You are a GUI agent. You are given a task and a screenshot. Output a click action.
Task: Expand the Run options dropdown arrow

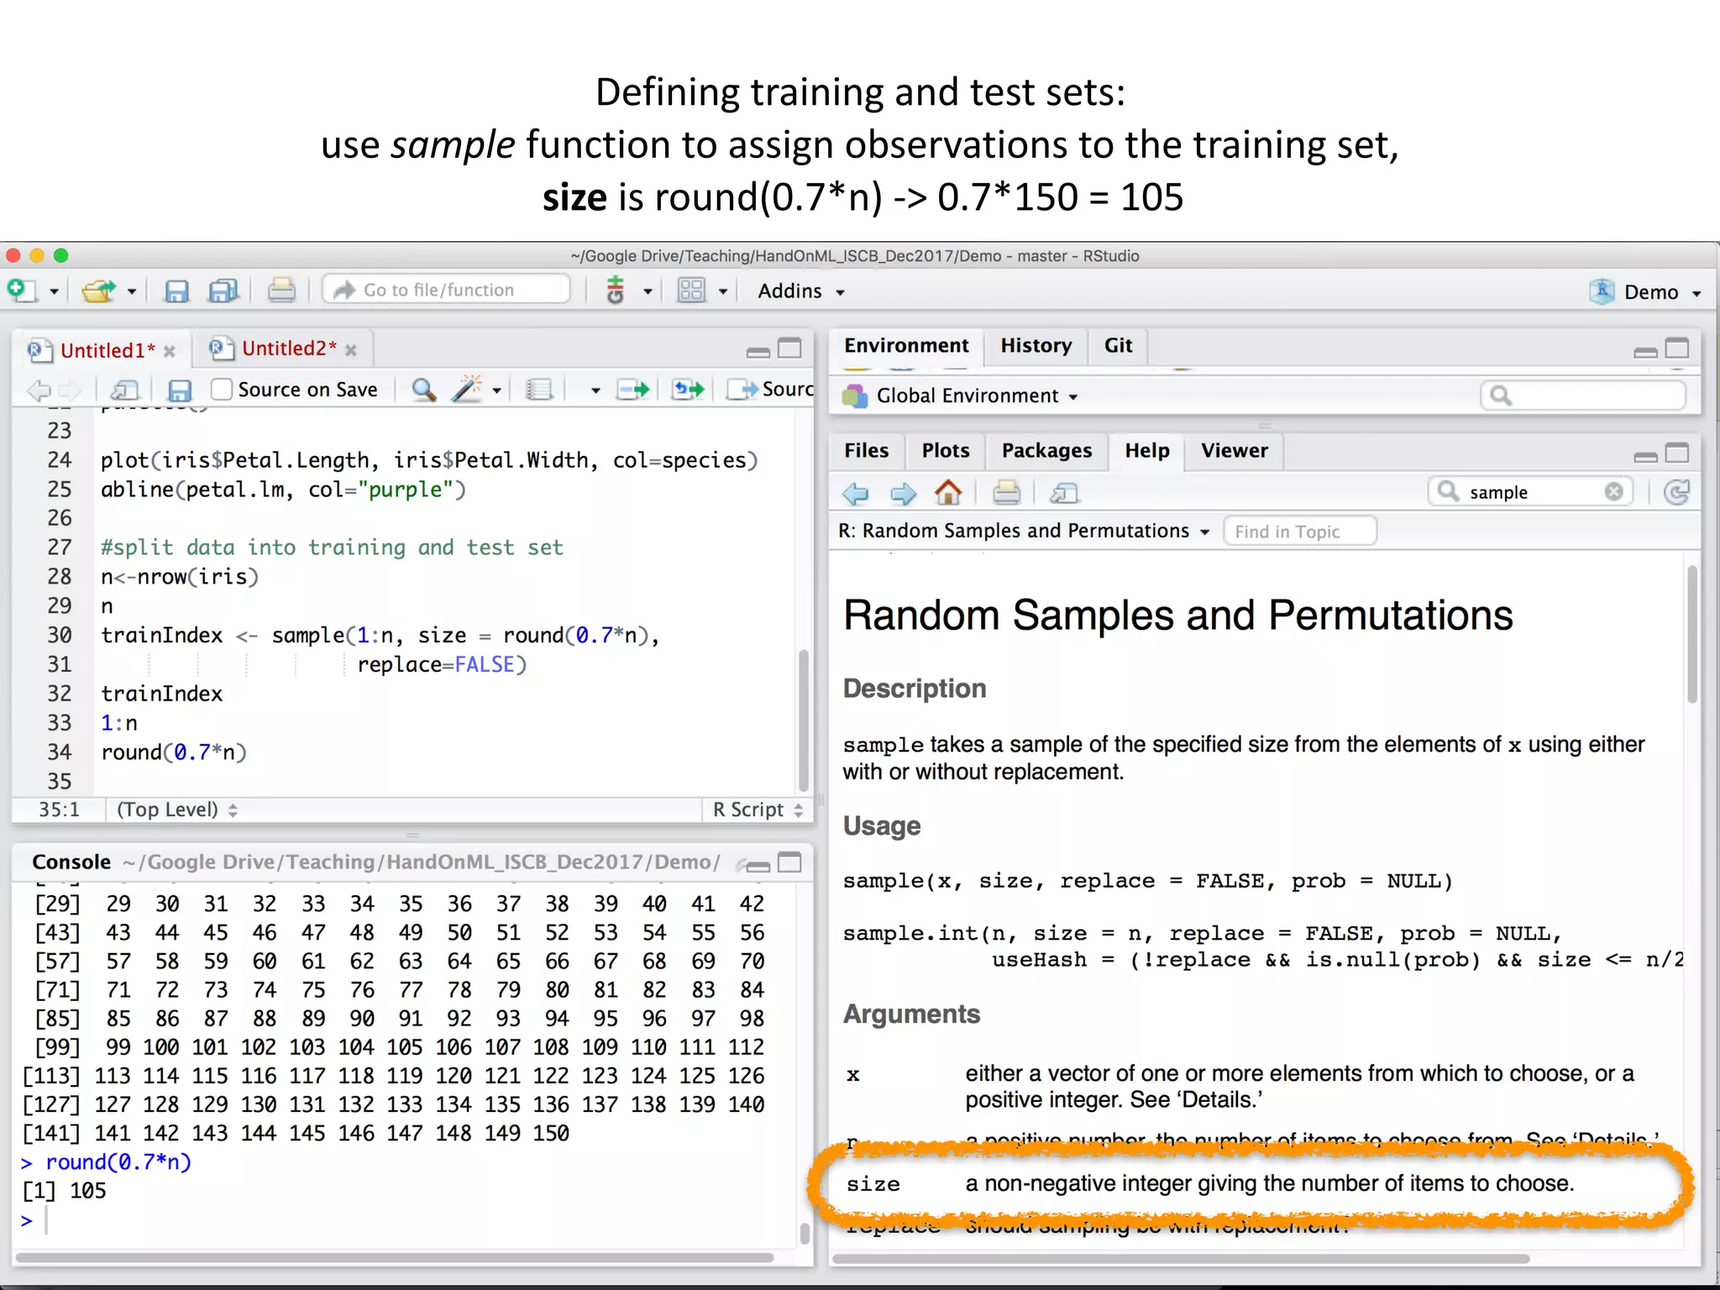595,391
